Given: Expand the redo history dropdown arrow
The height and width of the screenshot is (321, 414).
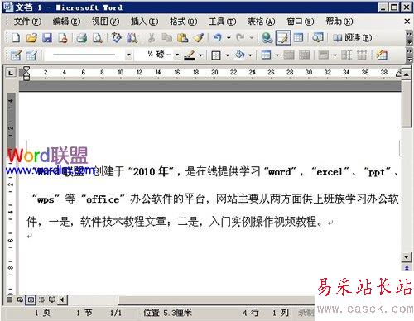Looking at the screenshot, I should (252, 38).
